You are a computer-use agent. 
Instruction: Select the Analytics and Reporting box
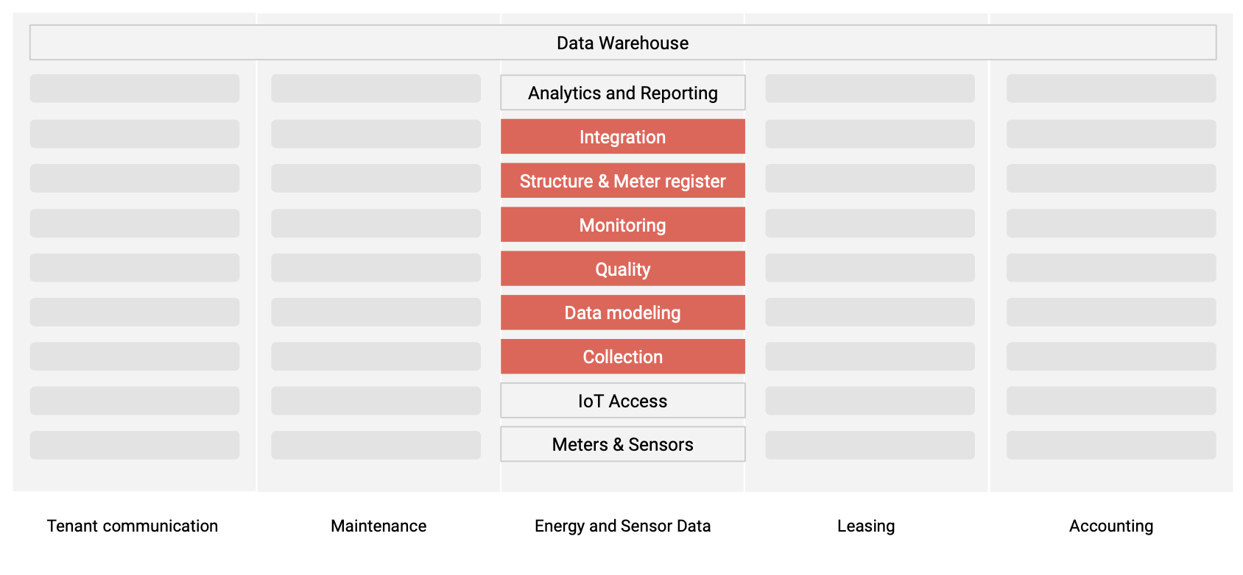pos(622,93)
